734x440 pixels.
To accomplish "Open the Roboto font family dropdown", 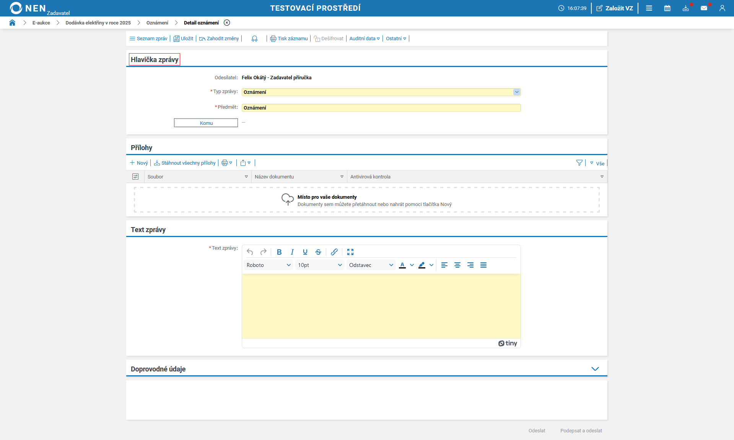I will click(x=269, y=265).
